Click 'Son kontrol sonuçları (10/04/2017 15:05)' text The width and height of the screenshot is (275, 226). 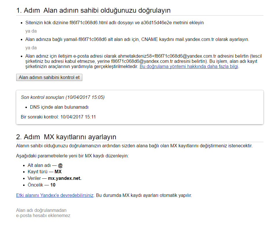click(x=63, y=97)
